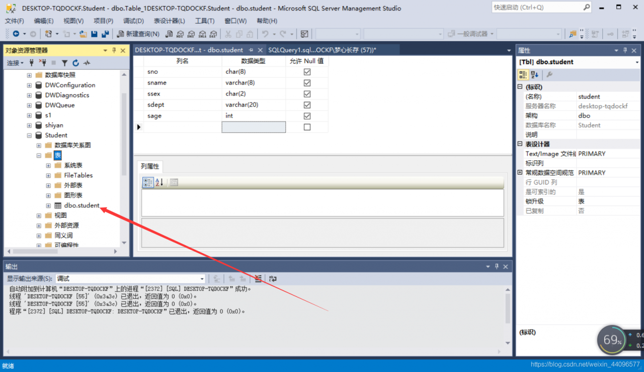Image resolution: width=644 pixels, height=372 pixels.
Task: Toggle word wrap in Output panel
Action: [x=273, y=278]
